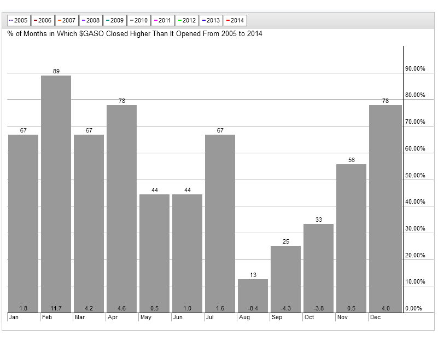
Task: Select the August bar showing 13
Action: (x=253, y=296)
